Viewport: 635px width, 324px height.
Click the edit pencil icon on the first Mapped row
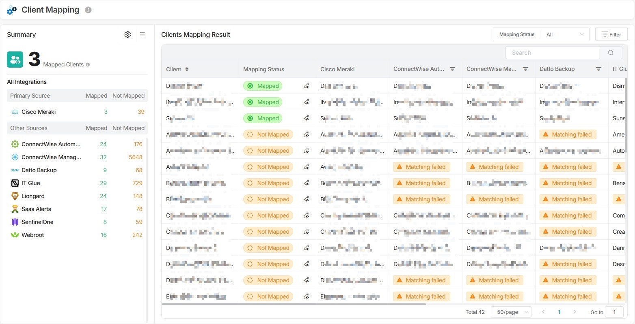click(306, 85)
